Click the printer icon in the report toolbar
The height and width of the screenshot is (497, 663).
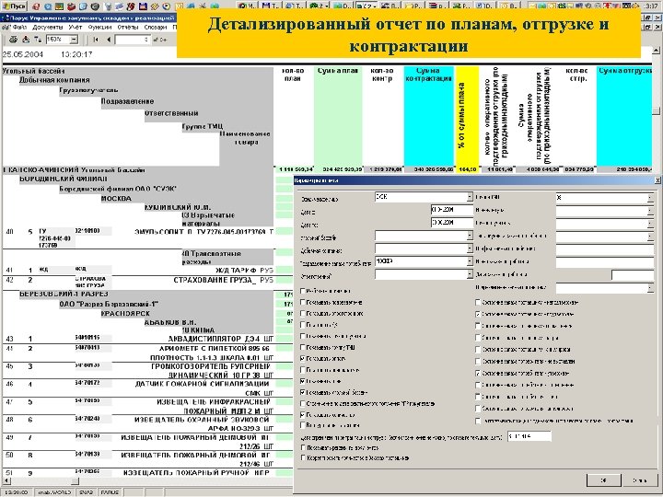[14, 40]
